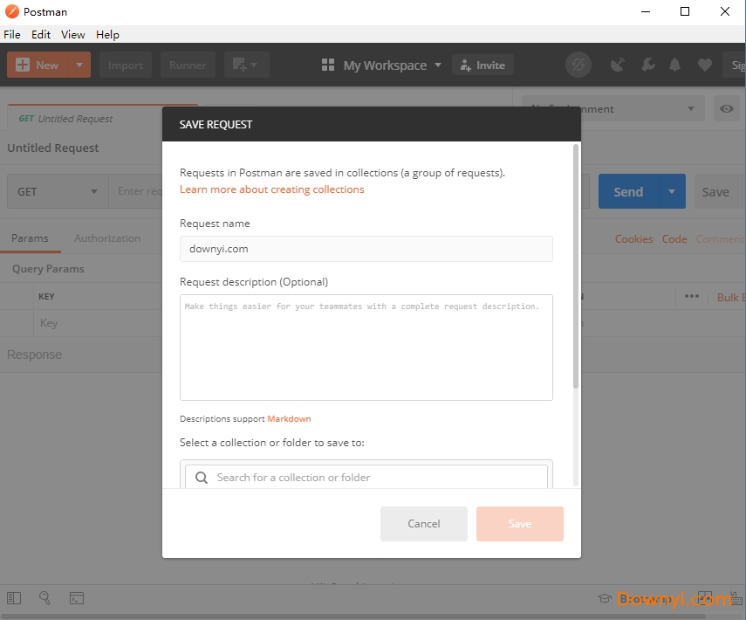The height and width of the screenshot is (620, 746).
Task: Expand the Send button dropdown arrow
Action: tap(672, 191)
